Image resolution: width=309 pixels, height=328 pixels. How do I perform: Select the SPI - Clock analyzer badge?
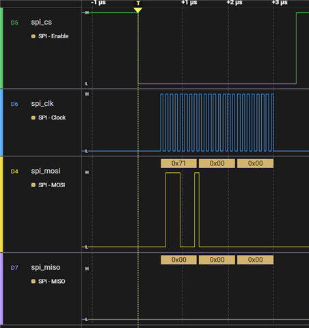49,118
